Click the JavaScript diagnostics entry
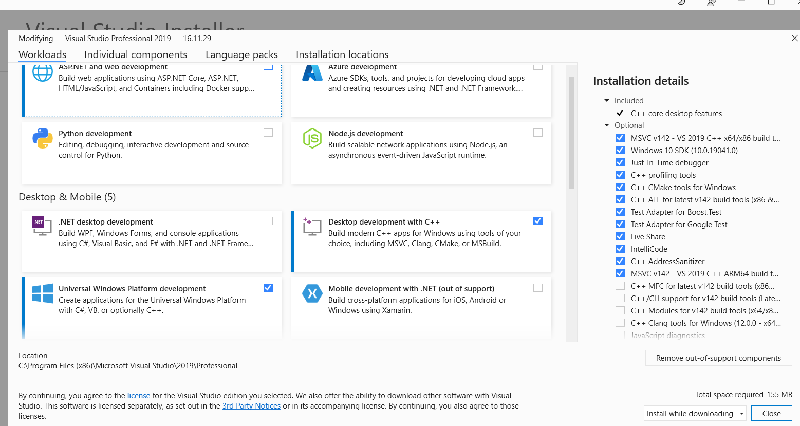 click(668, 336)
